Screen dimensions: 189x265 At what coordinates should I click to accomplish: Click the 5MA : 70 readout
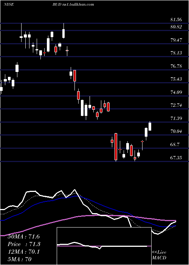(19, 259)
